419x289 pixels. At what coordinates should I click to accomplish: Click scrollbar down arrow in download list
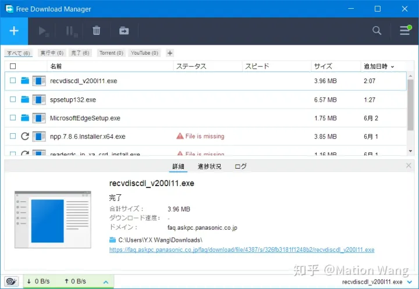[410, 151]
